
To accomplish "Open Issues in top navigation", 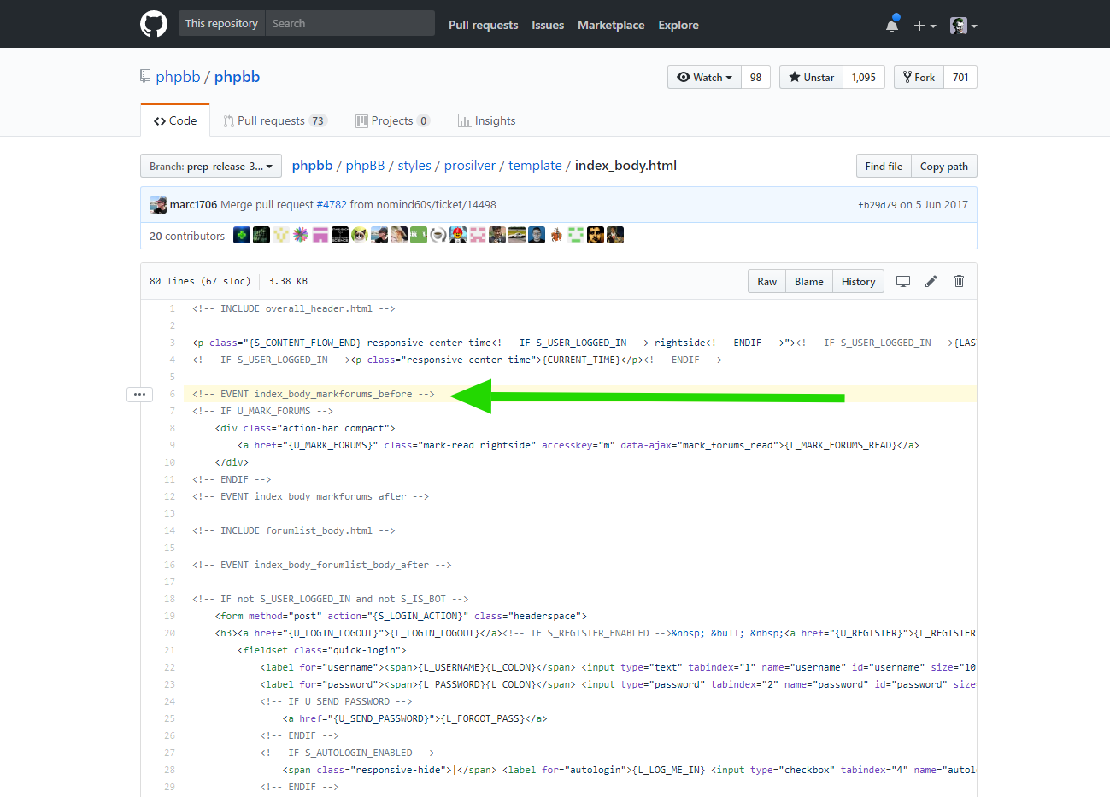I will pos(548,25).
